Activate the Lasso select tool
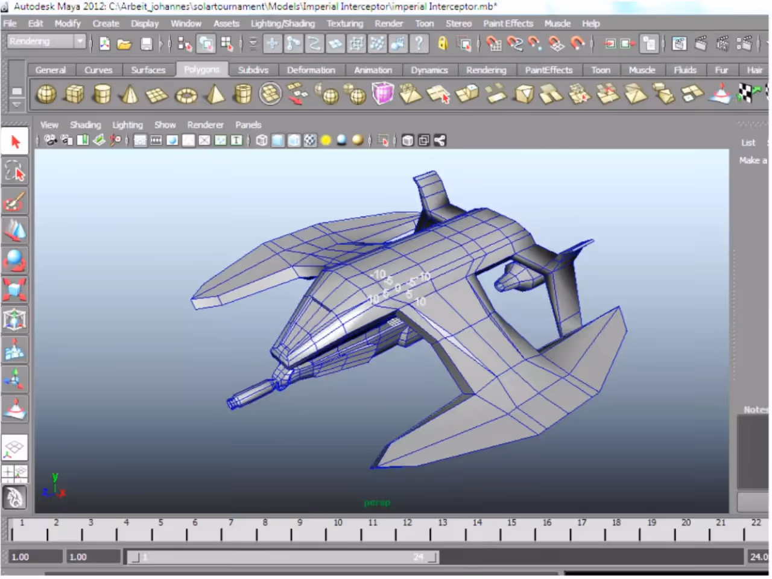Viewport: 772px width, 579px height. (x=15, y=171)
